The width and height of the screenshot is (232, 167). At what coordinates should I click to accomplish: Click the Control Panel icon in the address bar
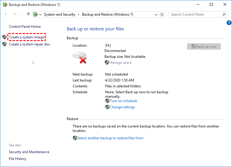36,14
